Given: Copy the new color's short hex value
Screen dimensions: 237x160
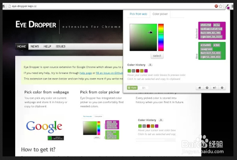Looking at the screenshot, I should click(x=217, y=45).
